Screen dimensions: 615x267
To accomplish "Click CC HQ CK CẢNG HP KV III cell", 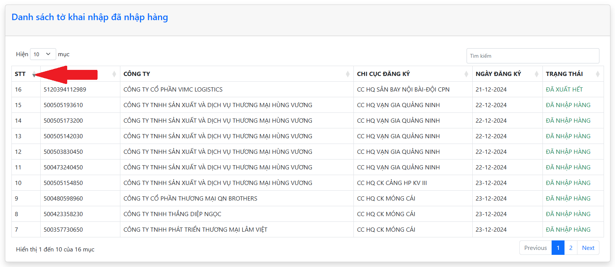I will coord(392,183).
